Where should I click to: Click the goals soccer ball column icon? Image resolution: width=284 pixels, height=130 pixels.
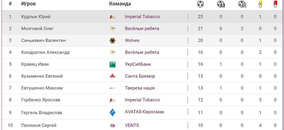(x=200, y=4)
